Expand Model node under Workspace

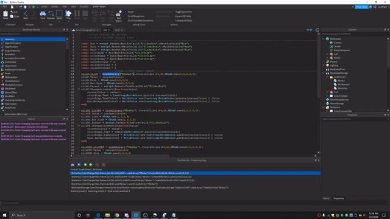327,58
